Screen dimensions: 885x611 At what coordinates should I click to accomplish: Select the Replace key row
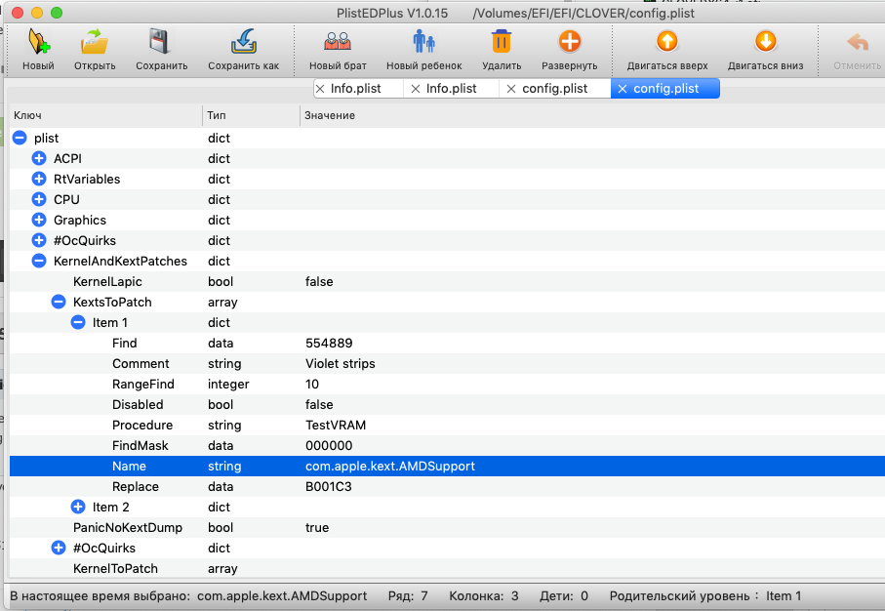(x=447, y=487)
